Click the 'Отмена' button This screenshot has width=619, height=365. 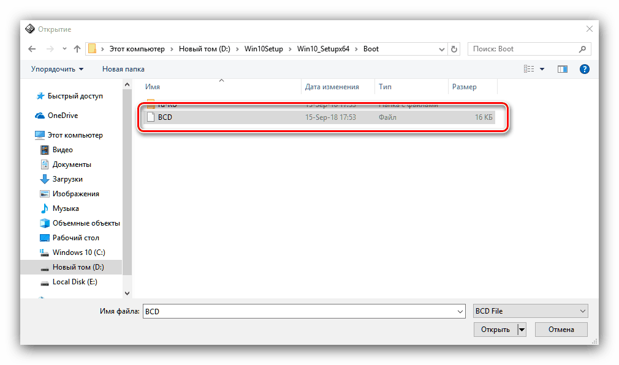pos(561,330)
